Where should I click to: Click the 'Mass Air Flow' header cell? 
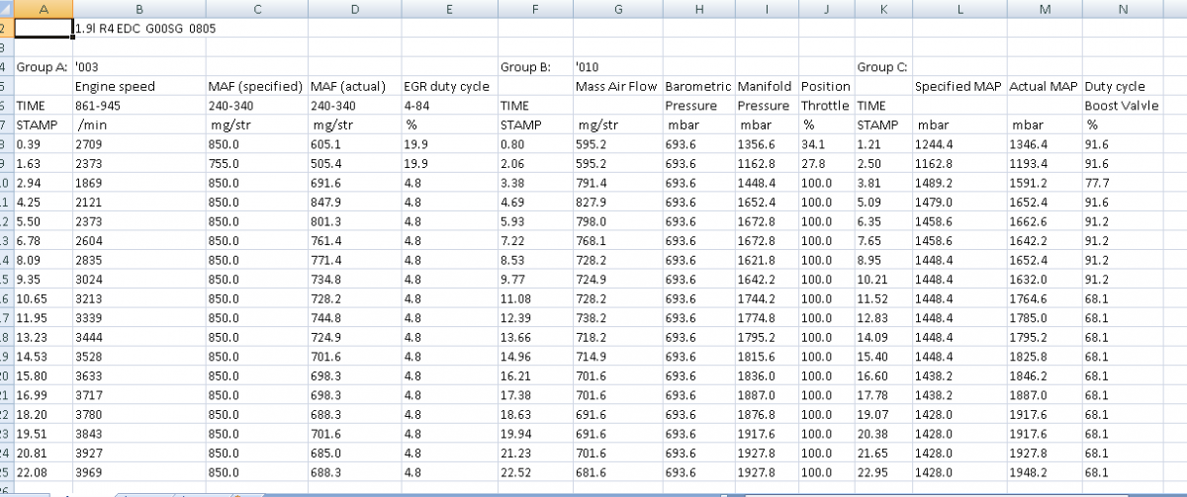[617, 87]
